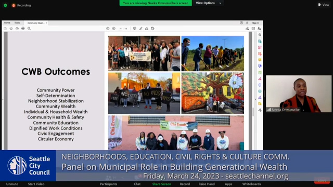Viewport: 333px width, 187px height.
Task: Click the upload to cloud icon
Action: pyautogui.click(x=17, y=29)
